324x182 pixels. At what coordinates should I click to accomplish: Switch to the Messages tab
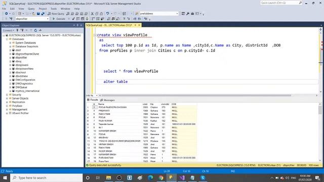[107, 100]
